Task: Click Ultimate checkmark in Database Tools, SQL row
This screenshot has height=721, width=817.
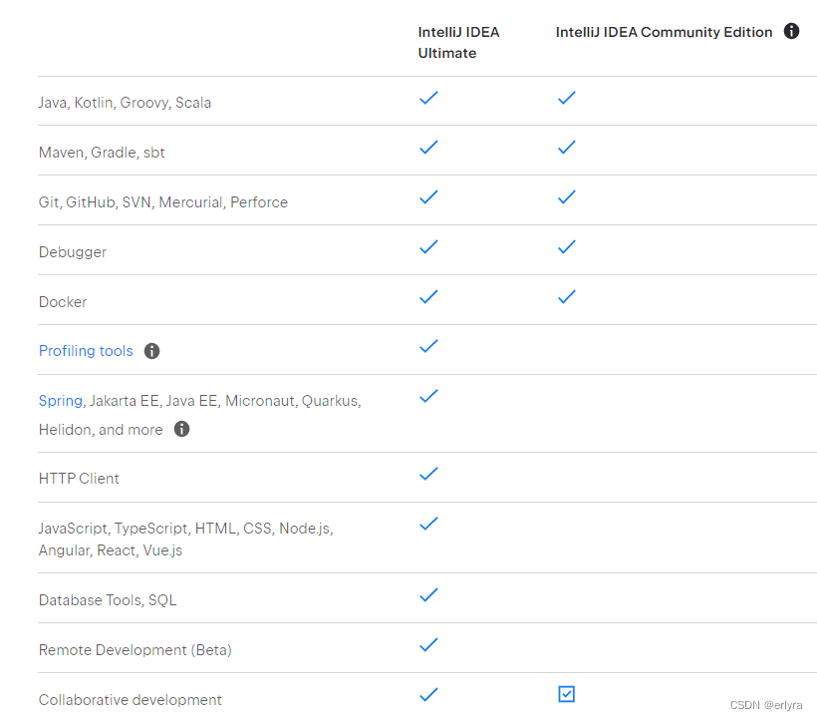Action: tap(428, 594)
